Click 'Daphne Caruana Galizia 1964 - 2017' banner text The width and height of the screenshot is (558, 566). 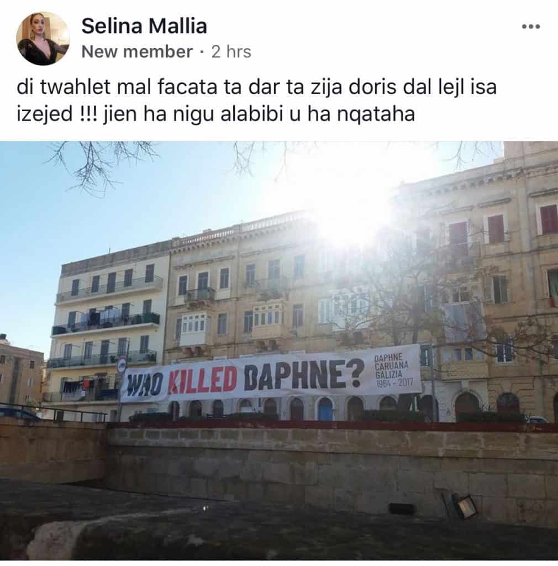[392, 371]
